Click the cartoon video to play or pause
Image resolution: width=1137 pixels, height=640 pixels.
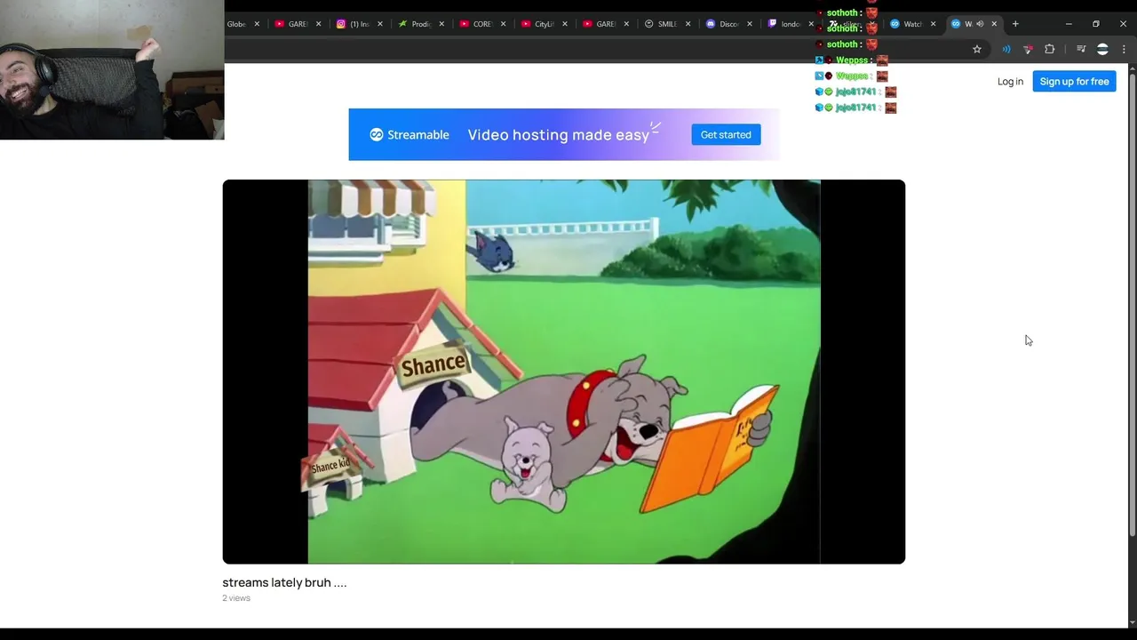tap(564, 372)
